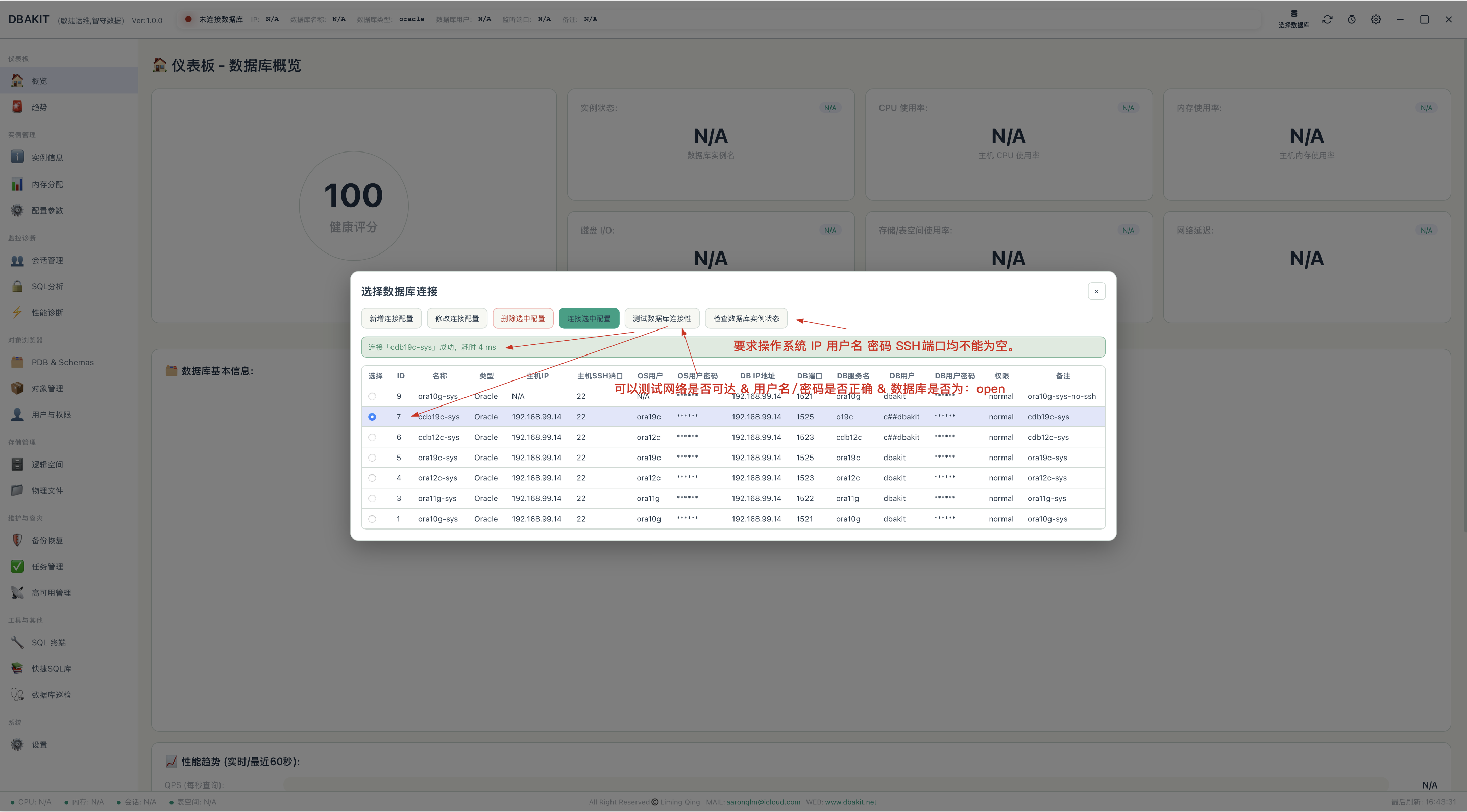Open 对象管理 box icon
This screenshot has width=1467, height=812.
18,388
